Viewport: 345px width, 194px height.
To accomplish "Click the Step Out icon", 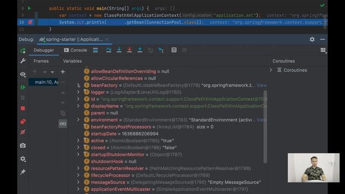I will pos(140,50).
